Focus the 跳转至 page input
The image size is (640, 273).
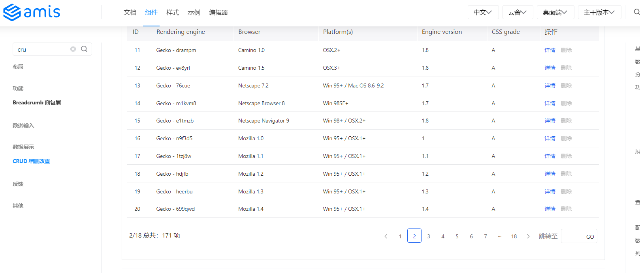coord(572,236)
